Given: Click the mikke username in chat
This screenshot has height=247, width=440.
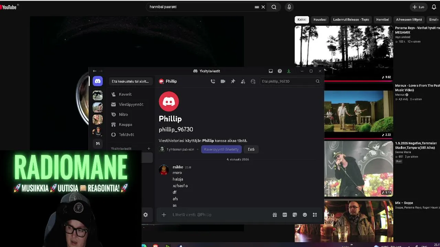Looking at the screenshot, I should tap(178, 167).
